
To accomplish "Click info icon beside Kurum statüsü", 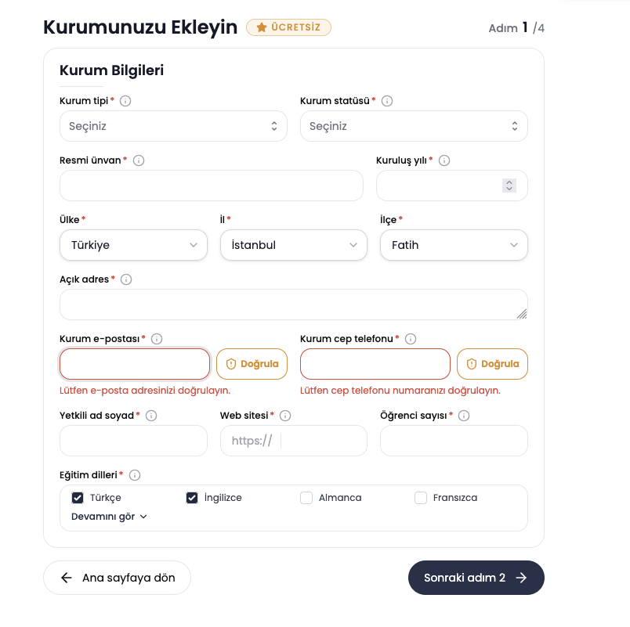I will 387,101.
